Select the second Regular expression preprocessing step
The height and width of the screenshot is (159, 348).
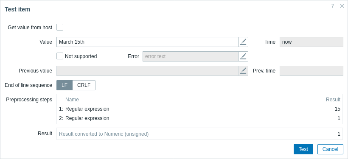tap(200, 118)
